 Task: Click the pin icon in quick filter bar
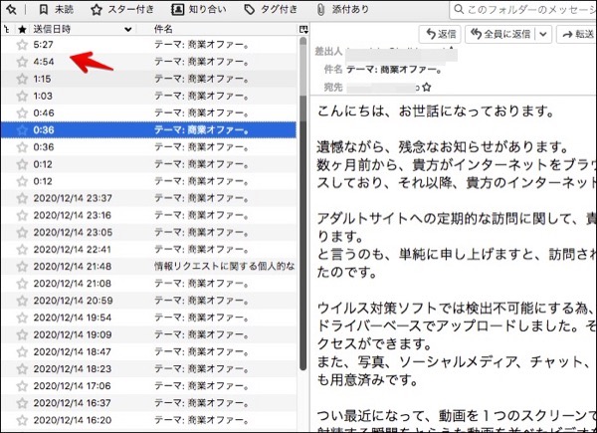10,10
